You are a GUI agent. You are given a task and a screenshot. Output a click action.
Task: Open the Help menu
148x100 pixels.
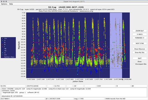11,4
